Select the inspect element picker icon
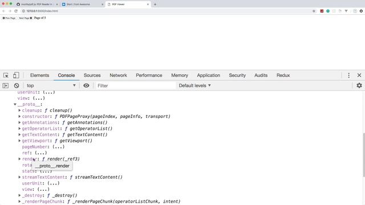The width and height of the screenshot is (365, 205). 6,75
